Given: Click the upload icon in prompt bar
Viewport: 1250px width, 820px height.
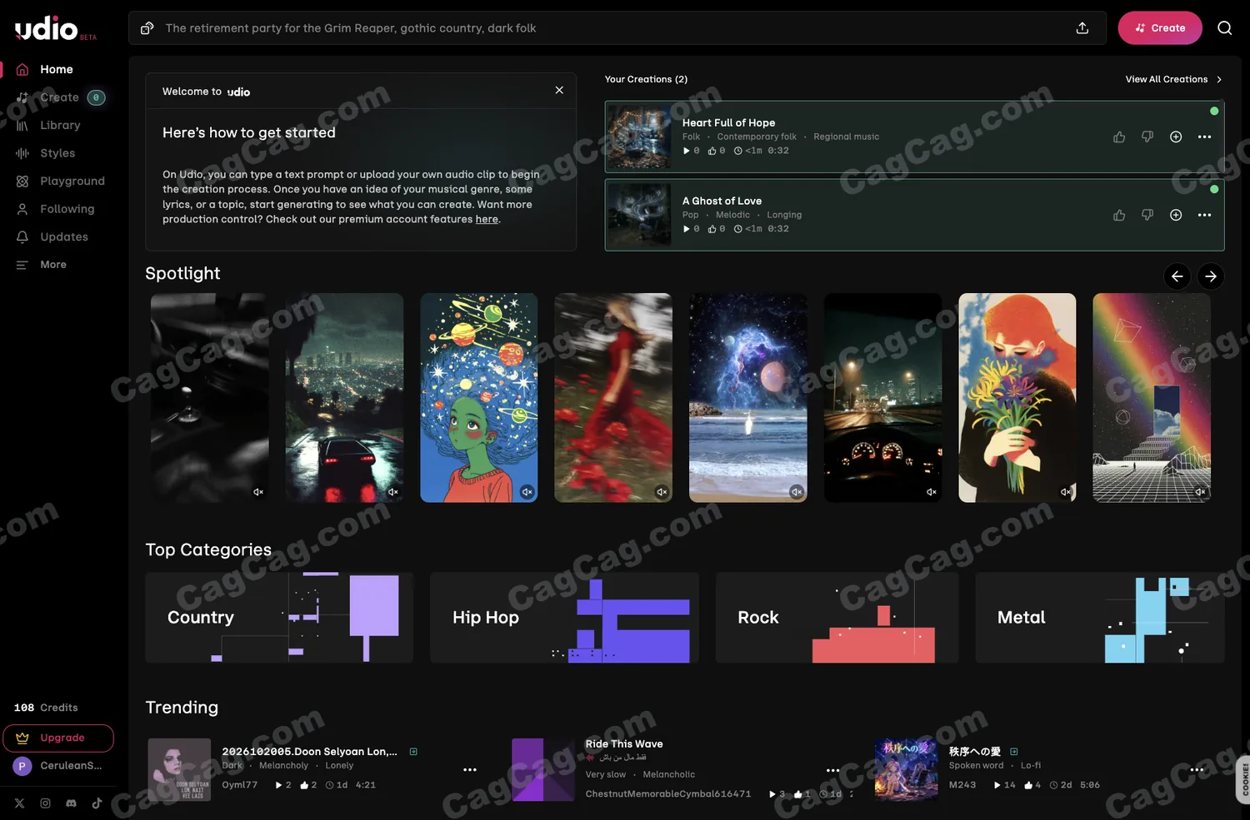Looking at the screenshot, I should coord(1082,28).
